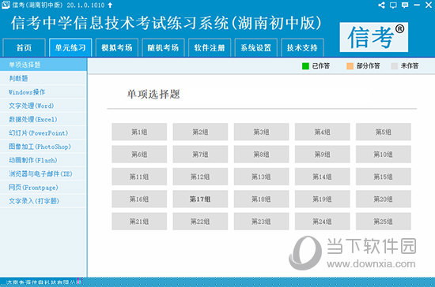The image size is (435, 287).
Task: Switch to 单元练习 tab
Action: click(70, 47)
